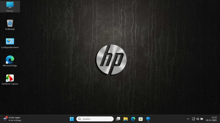Screen dimensions: 220x123
Task: Open the volume speaker control in tray
Action: click(x=197, y=119)
